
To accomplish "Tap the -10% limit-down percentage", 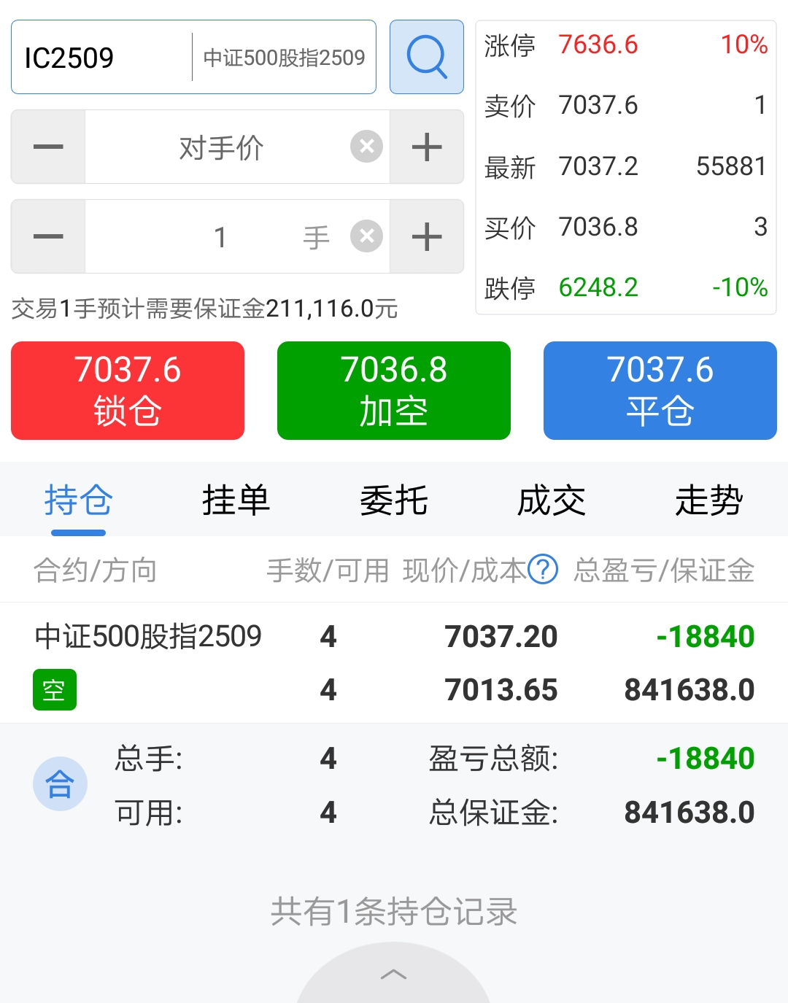I will coord(740,287).
